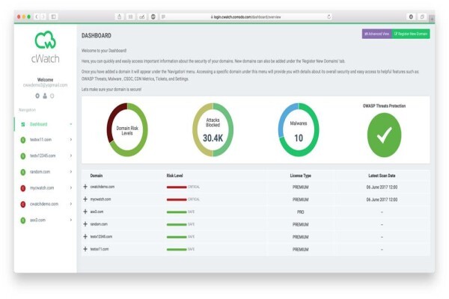
Task: Click the Advanced View button
Action: pyautogui.click(x=377, y=34)
